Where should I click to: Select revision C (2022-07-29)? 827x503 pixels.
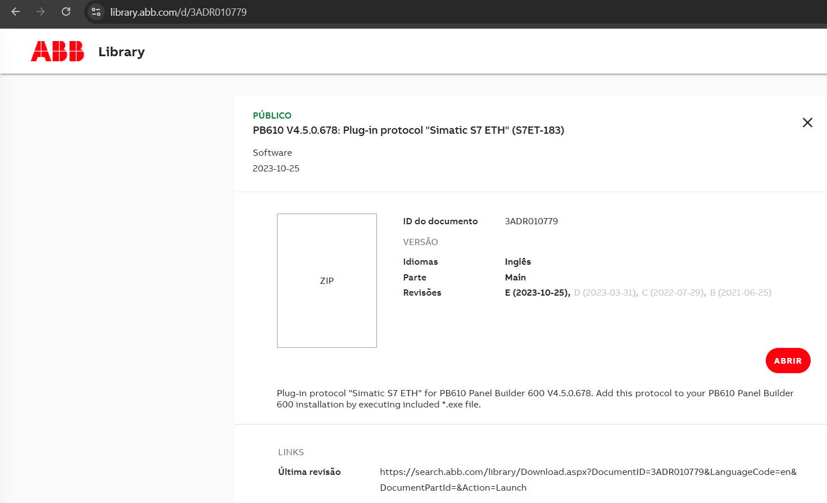click(672, 293)
